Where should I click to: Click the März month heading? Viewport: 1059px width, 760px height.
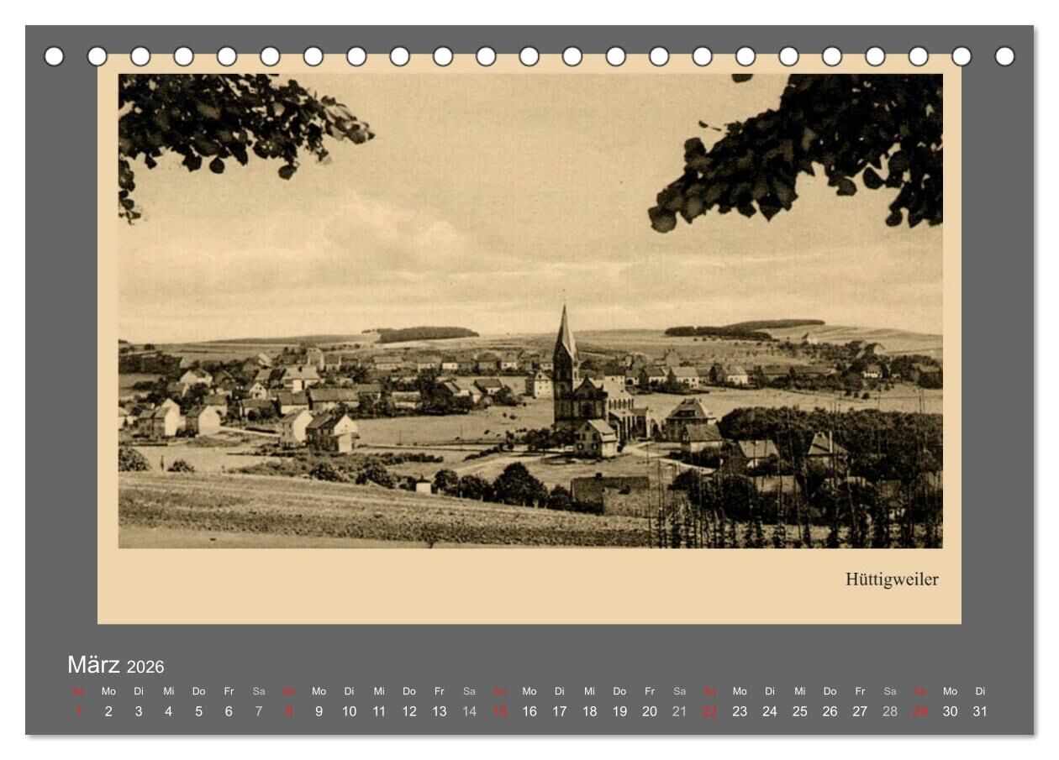pyautogui.click(x=94, y=665)
